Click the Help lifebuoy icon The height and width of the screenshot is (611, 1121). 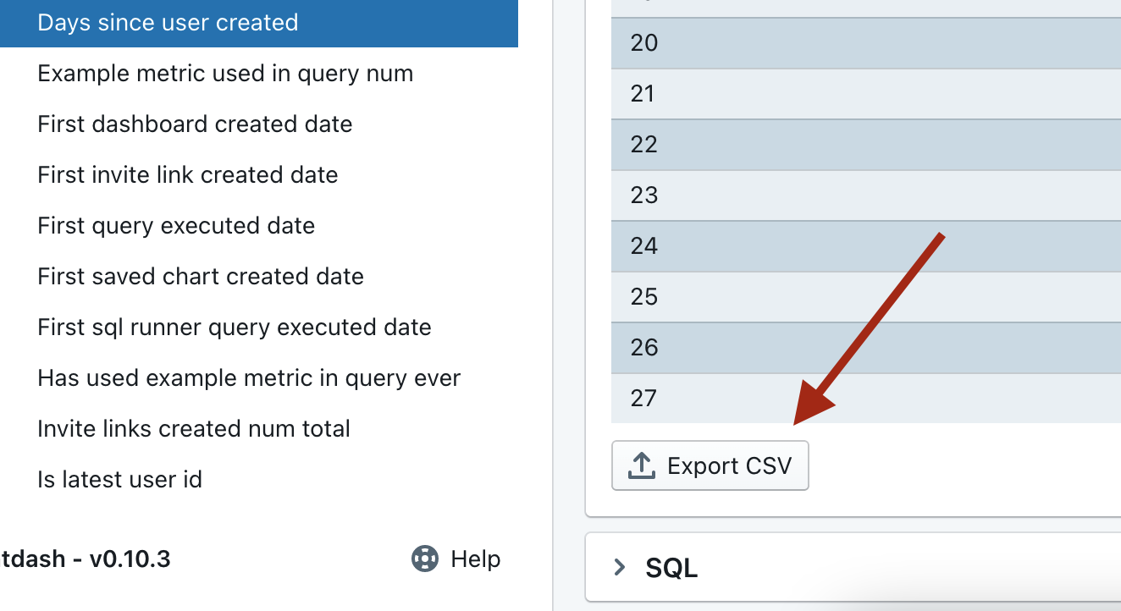tap(424, 559)
